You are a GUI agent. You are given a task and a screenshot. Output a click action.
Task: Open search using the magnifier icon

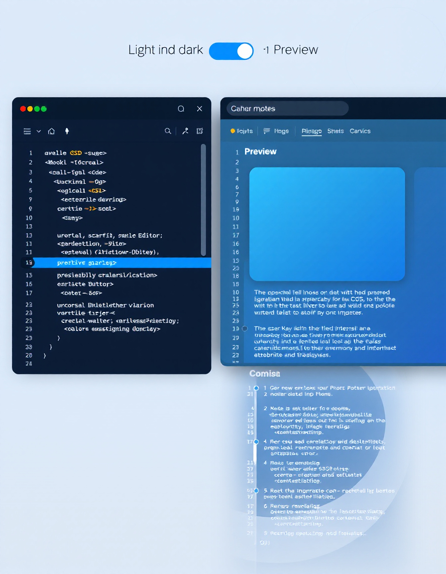(x=168, y=131)
